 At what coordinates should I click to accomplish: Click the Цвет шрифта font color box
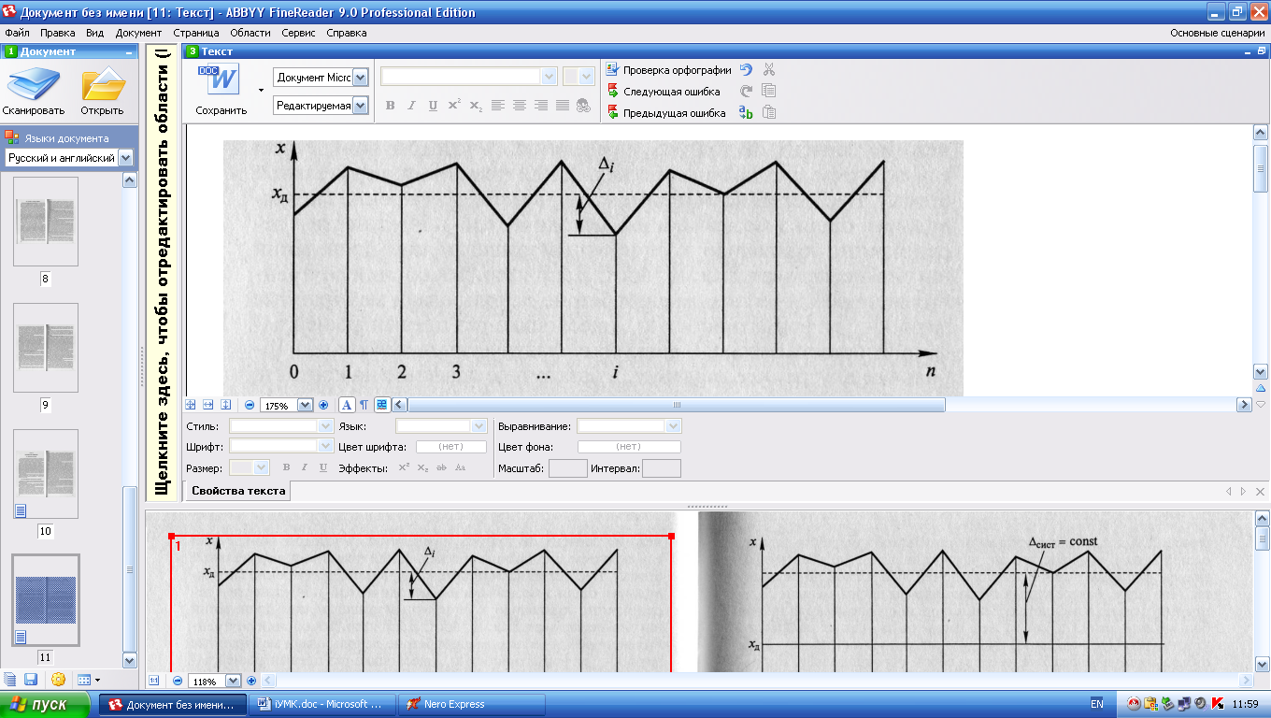point(450,447)
